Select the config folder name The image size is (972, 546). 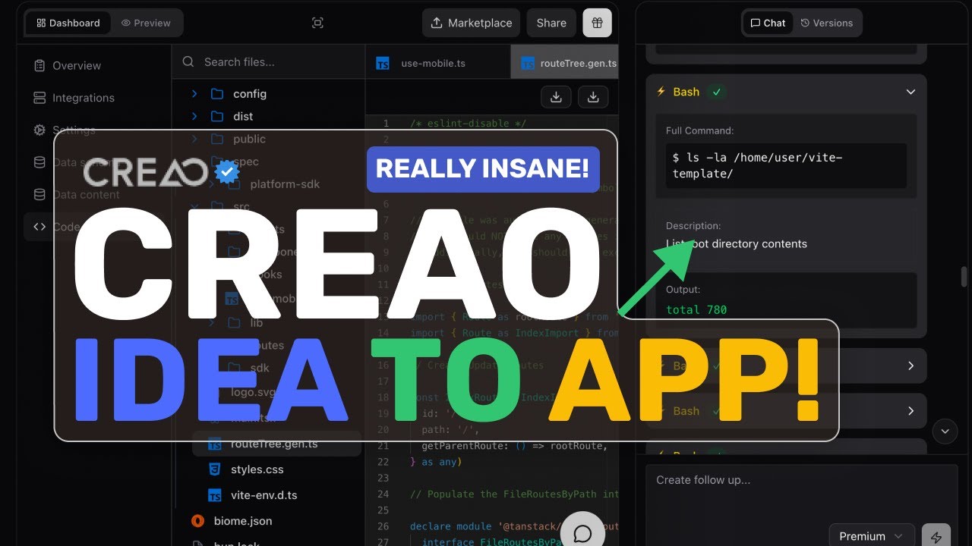point(250,94)
